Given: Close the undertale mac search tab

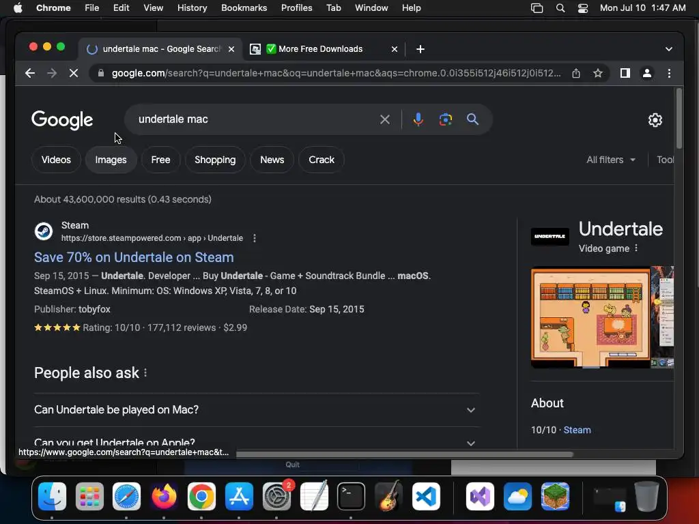Looking at the screenshot, I should click(x=231, y=49).
